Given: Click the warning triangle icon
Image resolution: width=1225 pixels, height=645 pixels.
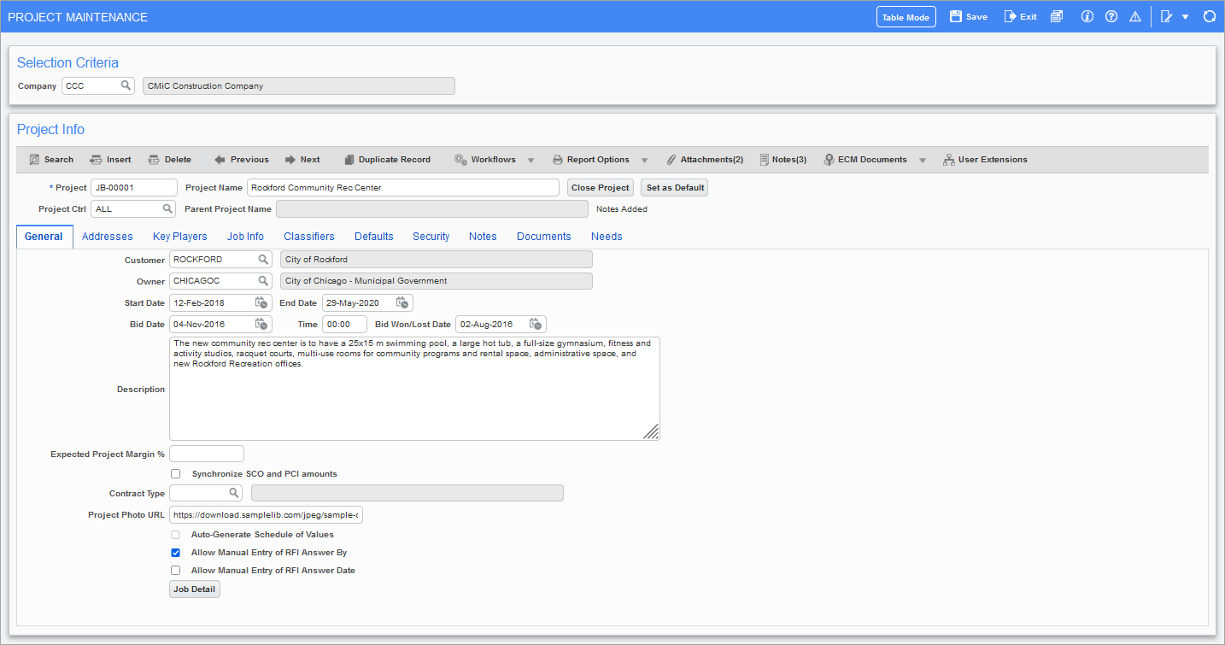Looking at the screenshot, I should click(1135, 16).
